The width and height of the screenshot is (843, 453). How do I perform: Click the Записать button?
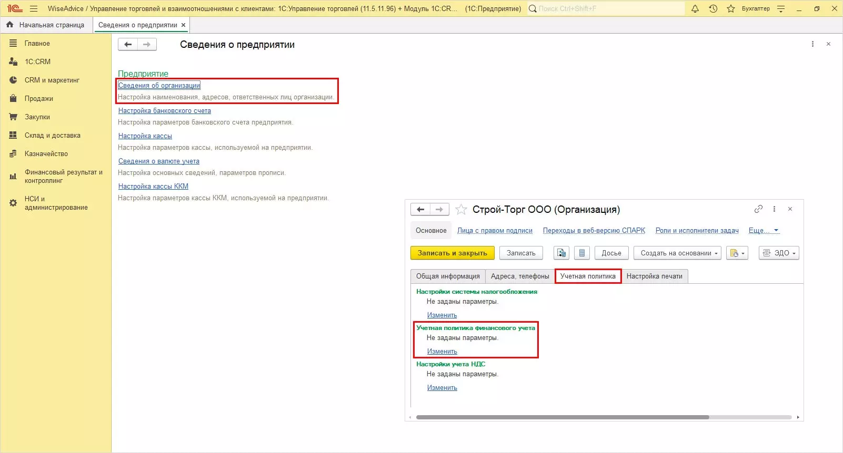click(521, 253)
